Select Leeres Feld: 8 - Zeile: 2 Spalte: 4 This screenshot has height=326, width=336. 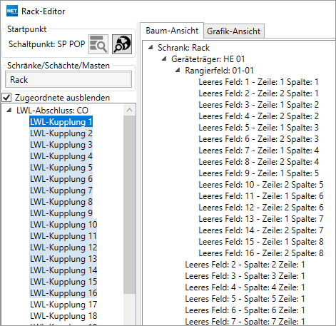pos(258,162)
